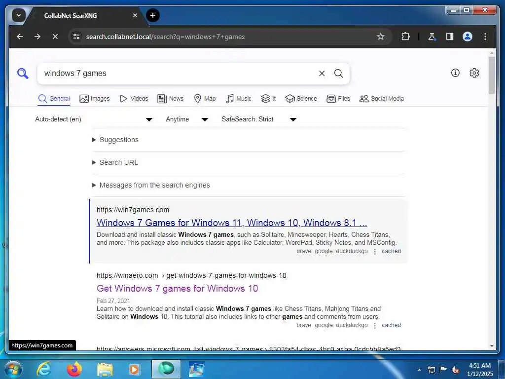The image size is (505, 379).
Task: Close the CollabNet SearXNG tab
Action: (x=135, y=15)
